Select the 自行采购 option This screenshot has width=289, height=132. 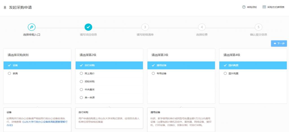point(109,65)
